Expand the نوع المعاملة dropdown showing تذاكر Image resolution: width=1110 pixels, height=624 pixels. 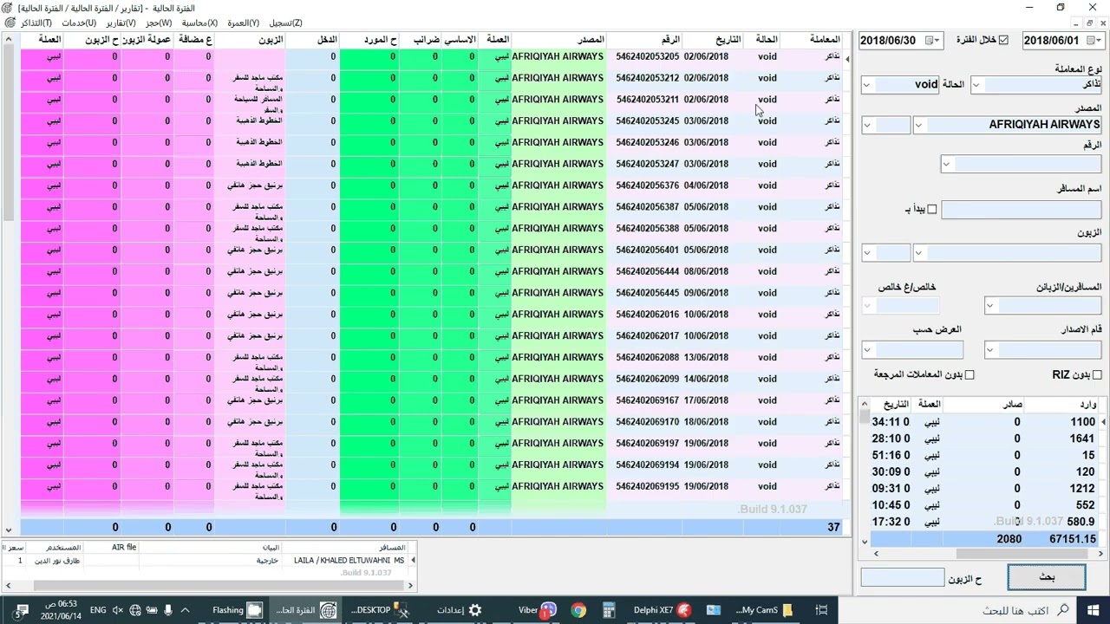tap(976, 84)
